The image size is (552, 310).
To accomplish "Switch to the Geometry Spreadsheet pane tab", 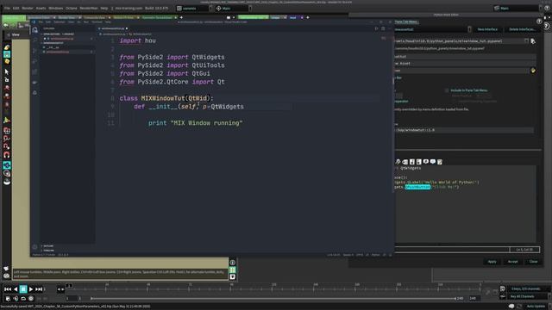I will pyautogui.click(x=157, y=17).
